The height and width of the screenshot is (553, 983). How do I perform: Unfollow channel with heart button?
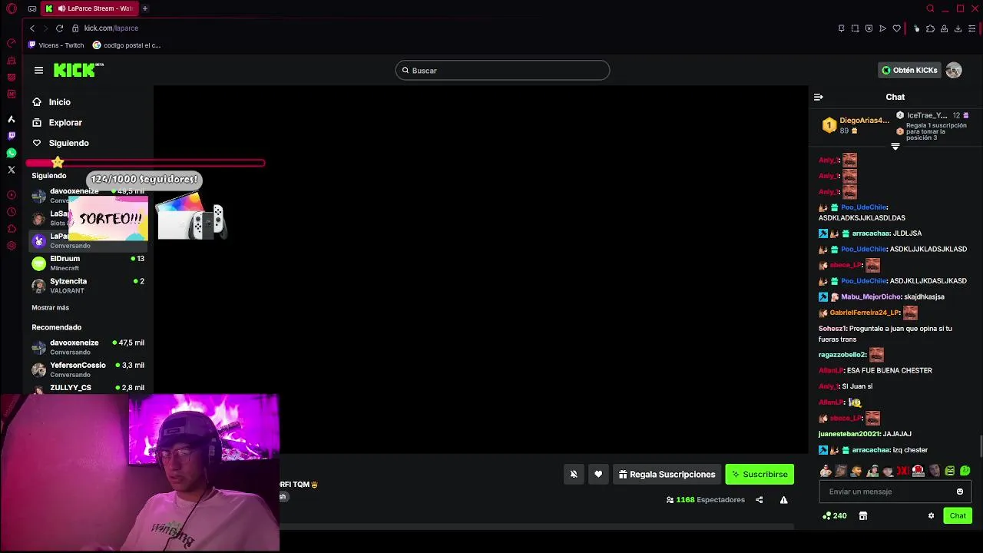click(x=598, y=475)
